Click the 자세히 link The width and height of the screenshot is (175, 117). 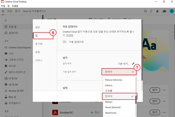[70, 35]
